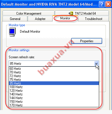Select the Adapter tab
112x114 pixels.
(40, 19)
